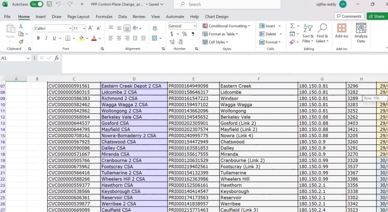Open the Chart Design tab

pyautogui.click(x=217, y=17)
